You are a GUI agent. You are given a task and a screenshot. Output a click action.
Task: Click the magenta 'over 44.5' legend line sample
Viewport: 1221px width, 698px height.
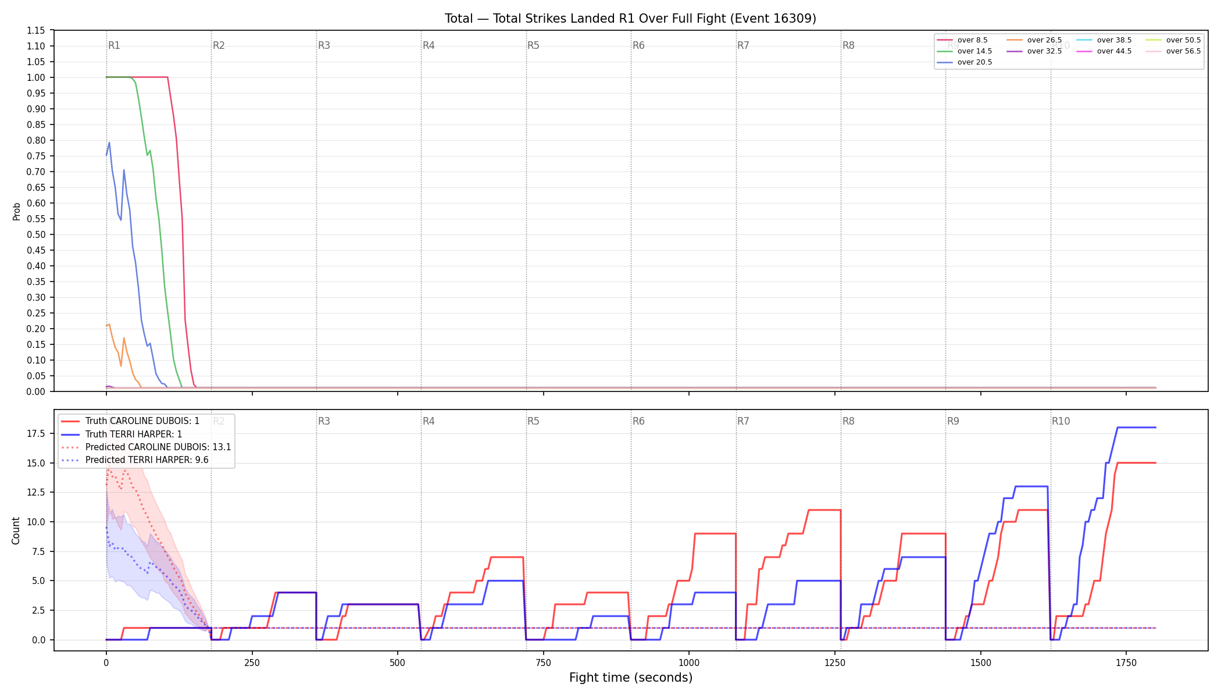(1084, 51)
